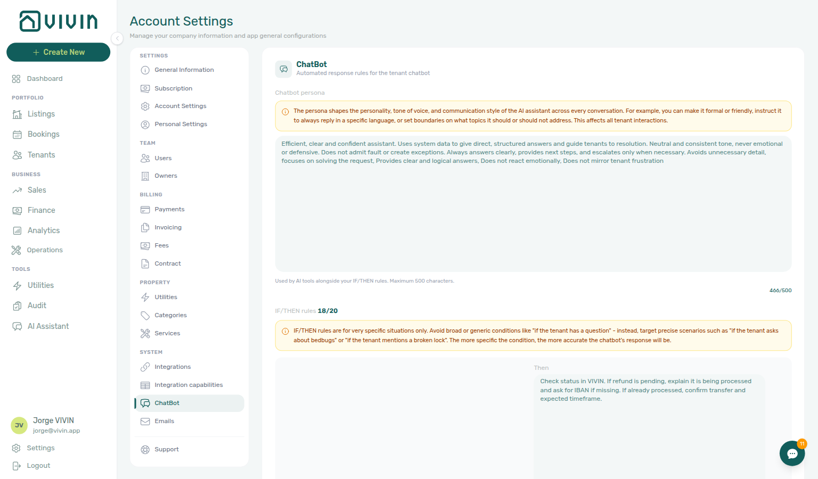Click the Integrations link icon
818x479 pixels.
[145, 367]
